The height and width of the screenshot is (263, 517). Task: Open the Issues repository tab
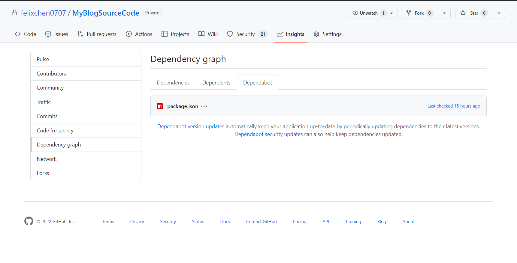tap(56, 34)
